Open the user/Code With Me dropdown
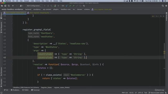Viewport: 168px width, 94px height. [x=22, y=6]
